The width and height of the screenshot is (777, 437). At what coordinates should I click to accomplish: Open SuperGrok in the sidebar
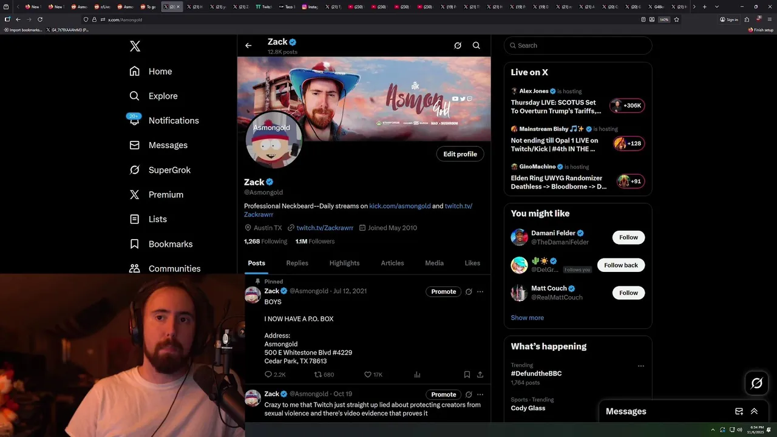click(160, 170)
